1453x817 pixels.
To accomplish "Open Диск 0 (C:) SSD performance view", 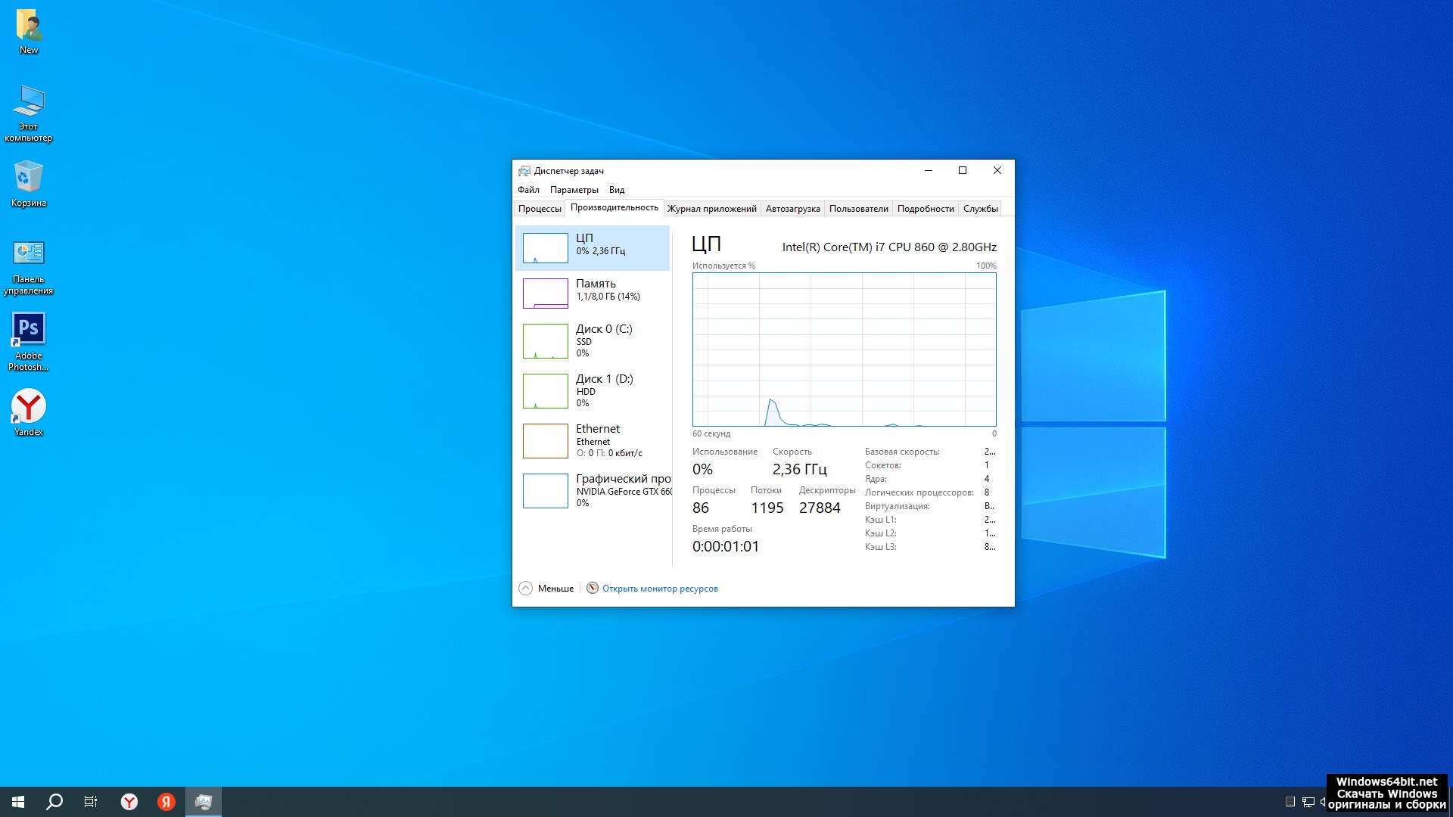I will pos(546,341).
